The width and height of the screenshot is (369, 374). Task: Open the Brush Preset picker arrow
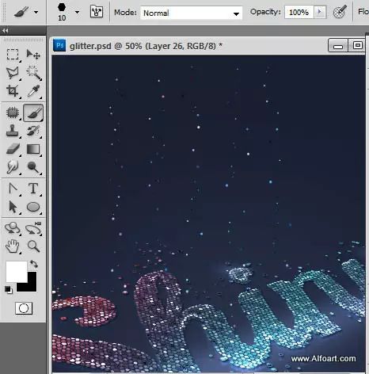[77, 12]
